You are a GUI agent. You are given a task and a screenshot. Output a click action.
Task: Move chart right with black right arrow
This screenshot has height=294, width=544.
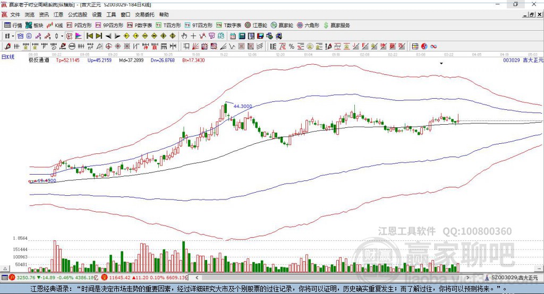[x=117, y=36]
